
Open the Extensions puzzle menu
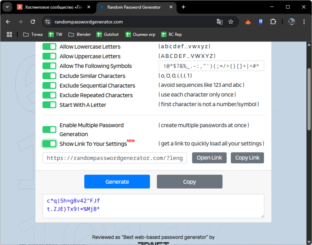coord(273,22)
